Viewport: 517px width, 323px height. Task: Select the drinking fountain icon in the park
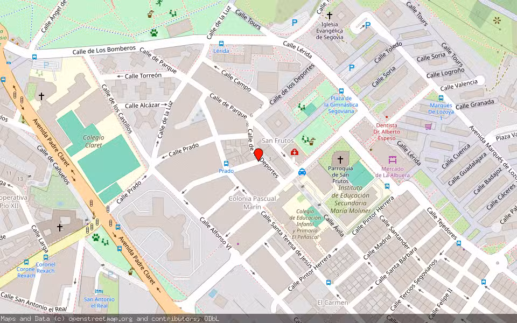tap(313, 139)
